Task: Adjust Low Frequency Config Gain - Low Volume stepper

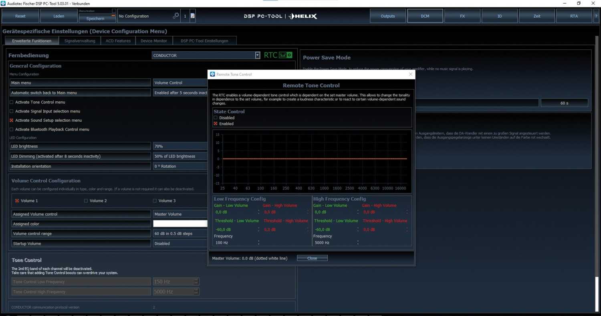Action: tap(258, 212)
